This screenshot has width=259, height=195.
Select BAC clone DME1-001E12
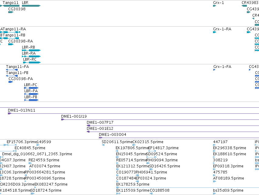point(173,132)
